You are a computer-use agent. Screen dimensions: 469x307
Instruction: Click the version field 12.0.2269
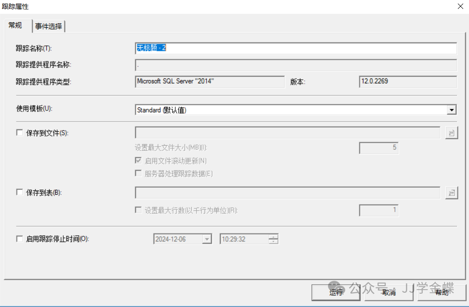(x=408, y=82)
